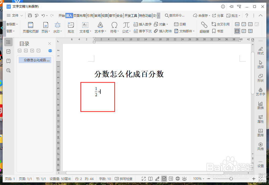
Task: Insert an attachment (插入附件)
Action: (163, 31)
